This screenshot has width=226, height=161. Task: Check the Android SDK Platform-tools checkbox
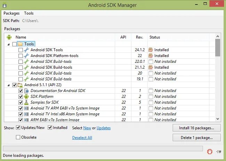click(x=21, y=56)
